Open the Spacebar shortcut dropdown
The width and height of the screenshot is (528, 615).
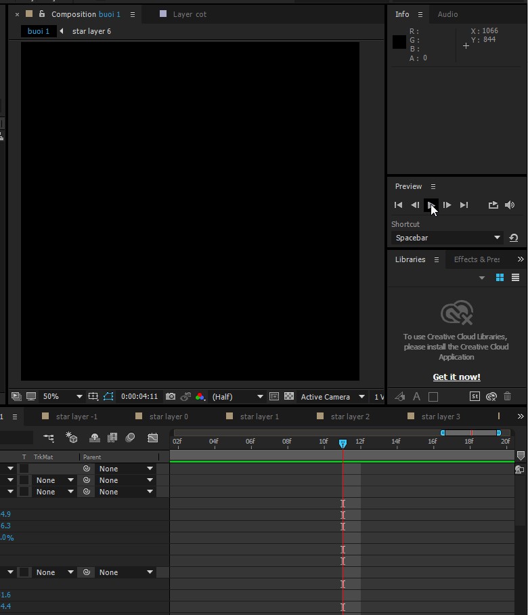(x=447, y=238)
